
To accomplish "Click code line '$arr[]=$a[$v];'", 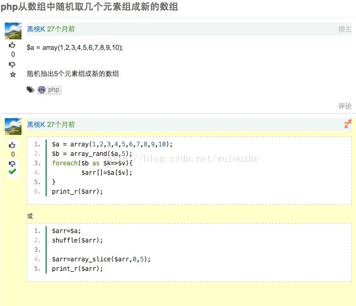I will (x=107, y=173).
